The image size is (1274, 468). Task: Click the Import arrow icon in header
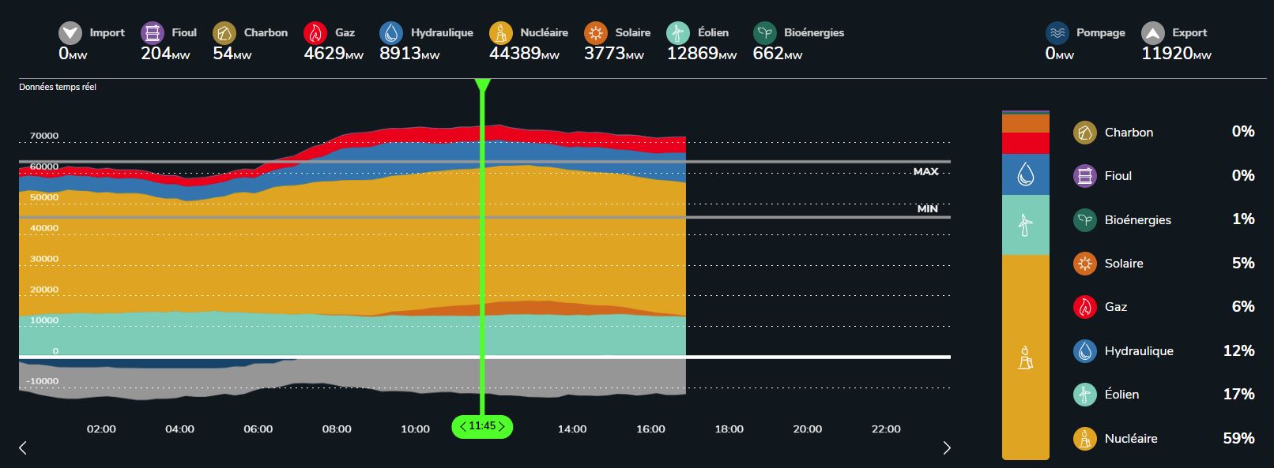coord(70,33)
